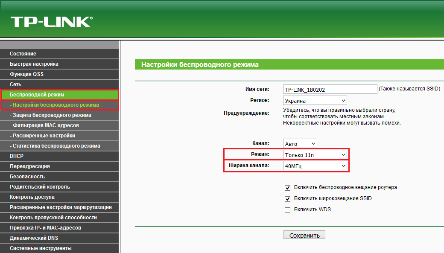Select Привязка IP- и MAC-адресов
Image resolution: width=444 pixels, height=253 pixels.
click(x=59, y=228)
